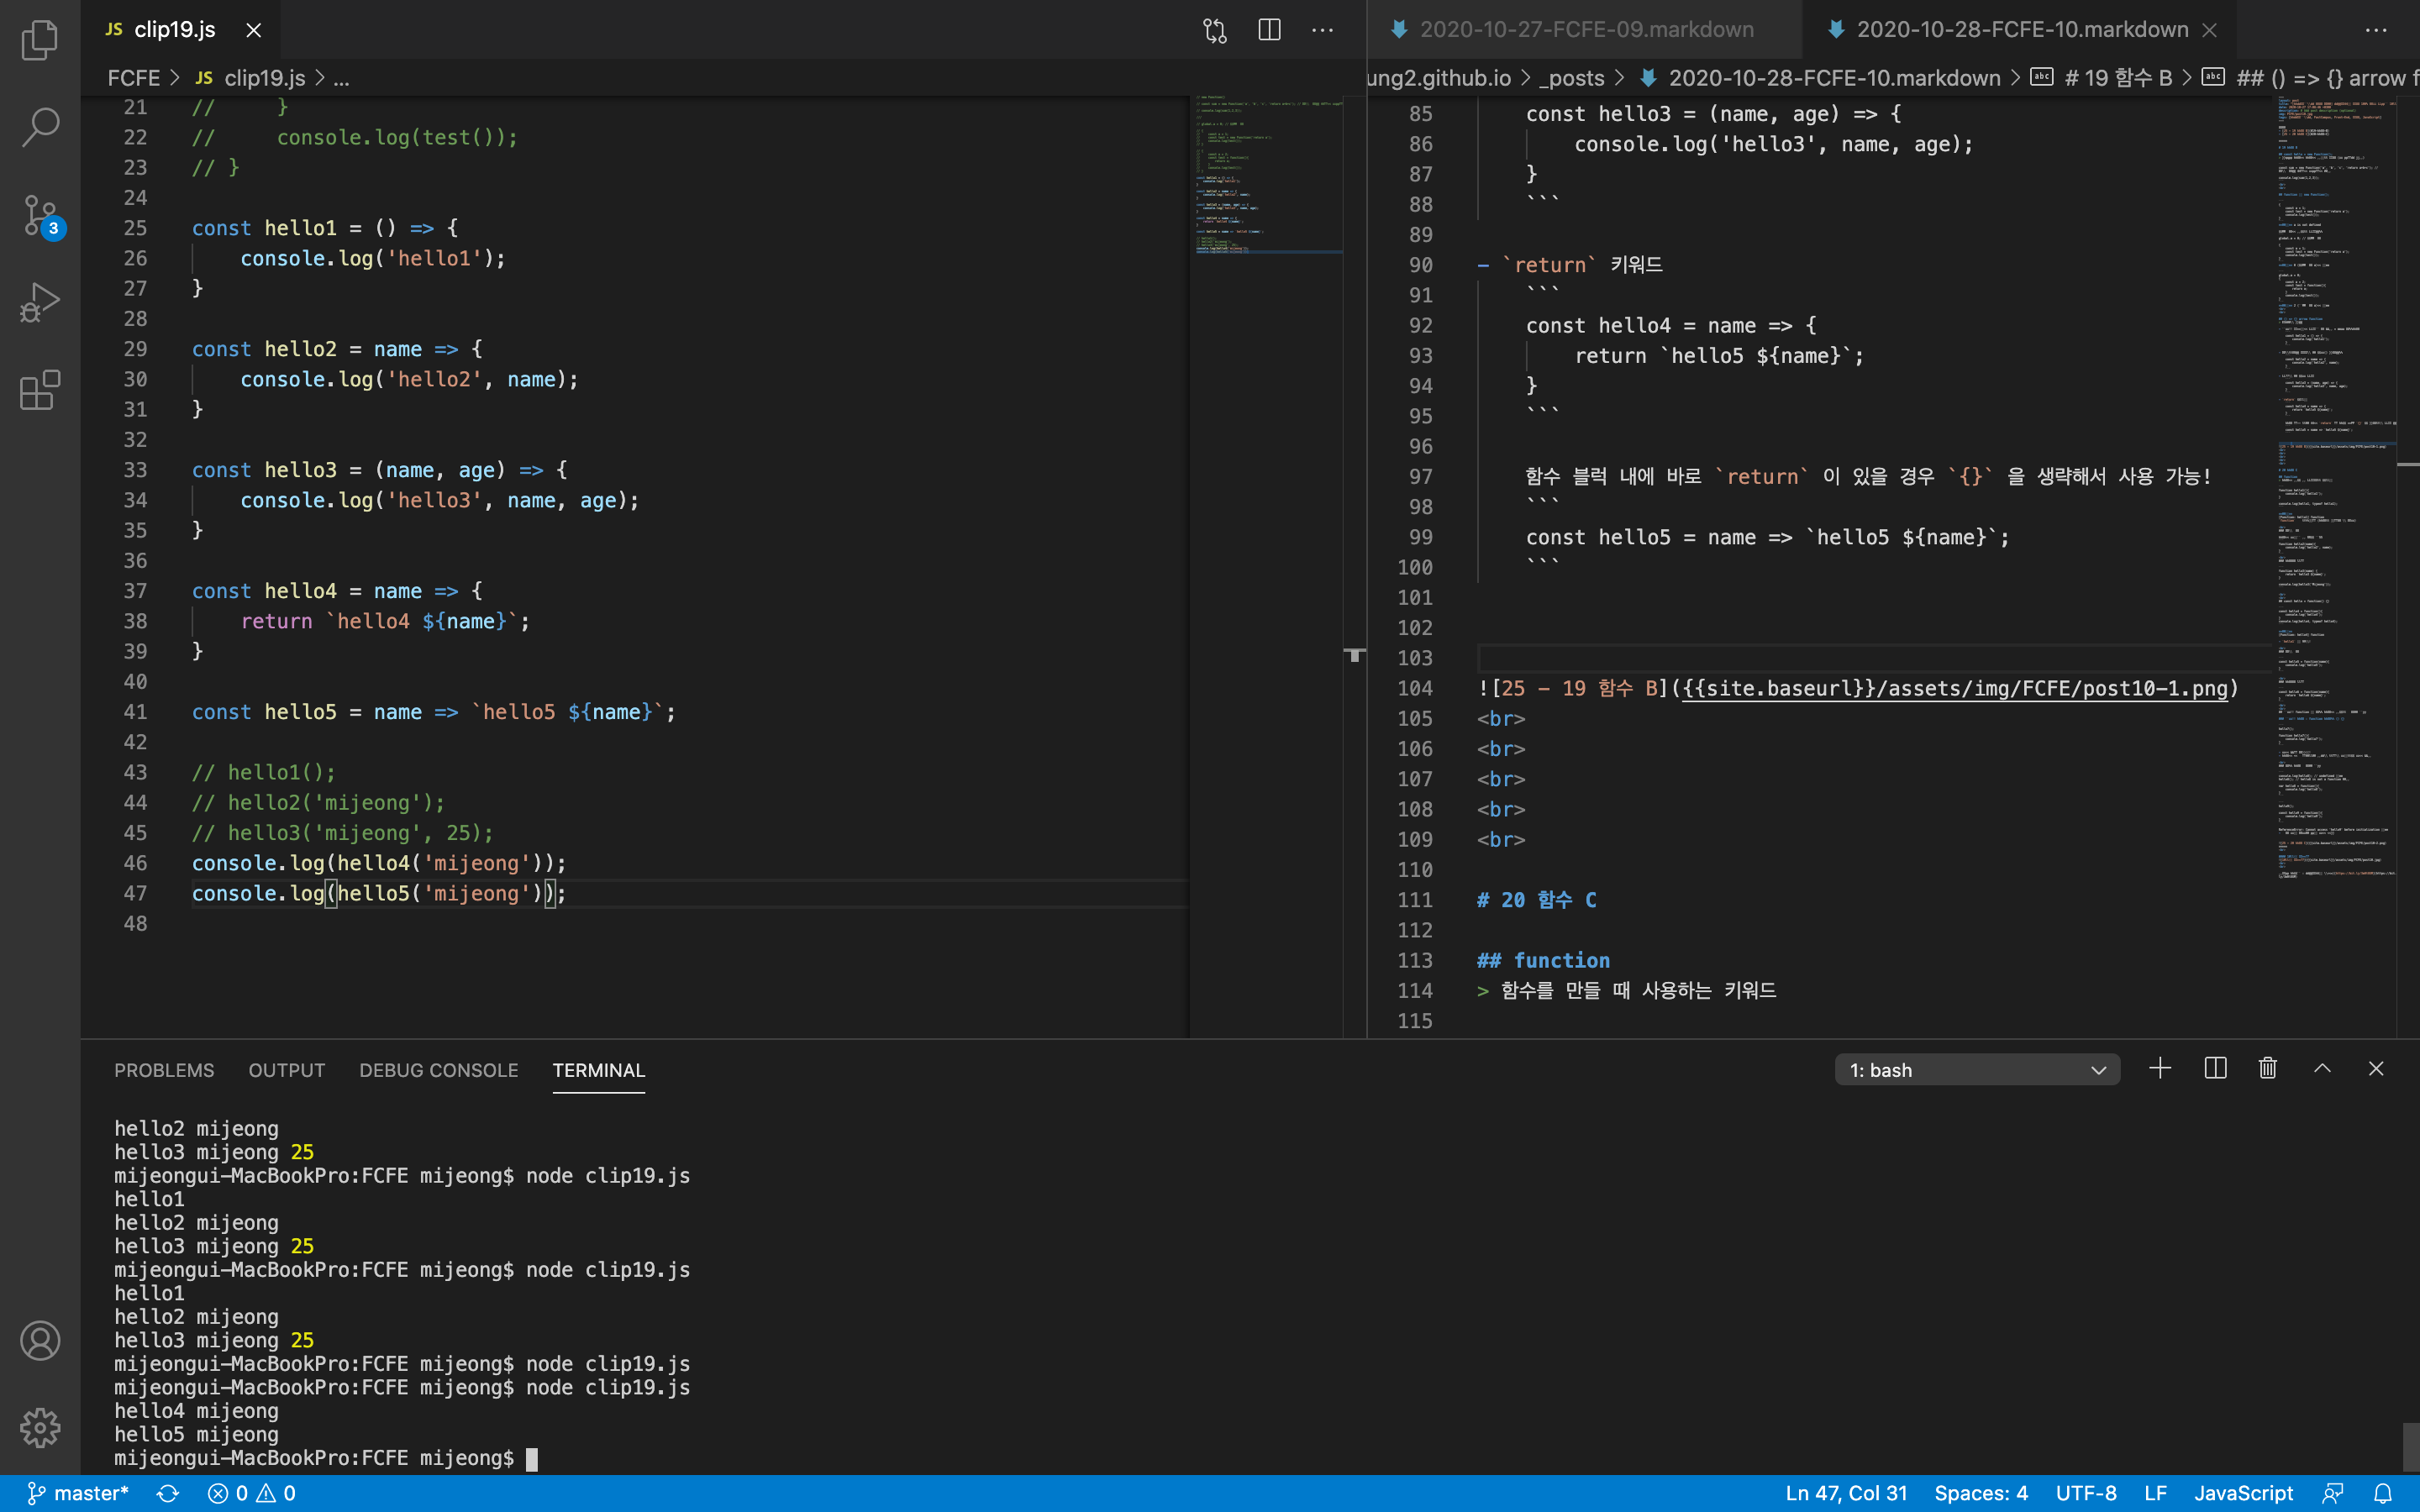
Task: Kill the terminal with trash icon
Action: (x=2268, y=1069)
